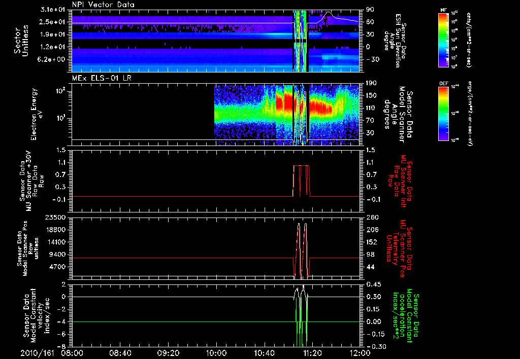Click the green Model Constant acceleration title
Image resolution: width=520 pixels, height=359 pixels.
click(x=406, y=316)
